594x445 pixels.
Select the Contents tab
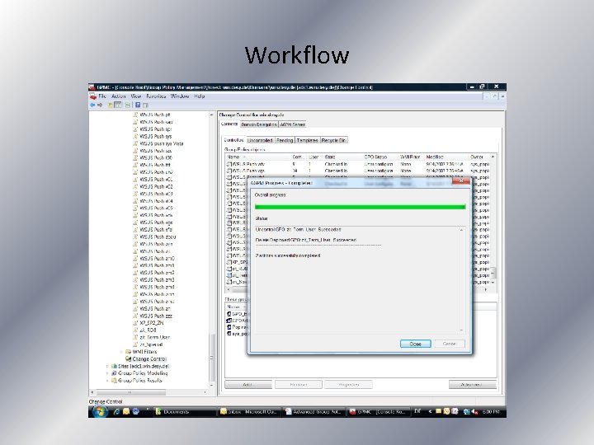pos(229,124)
